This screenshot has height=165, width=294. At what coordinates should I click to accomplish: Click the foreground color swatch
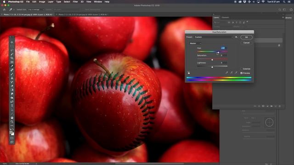pyautogui.click(x=11, y=132)
